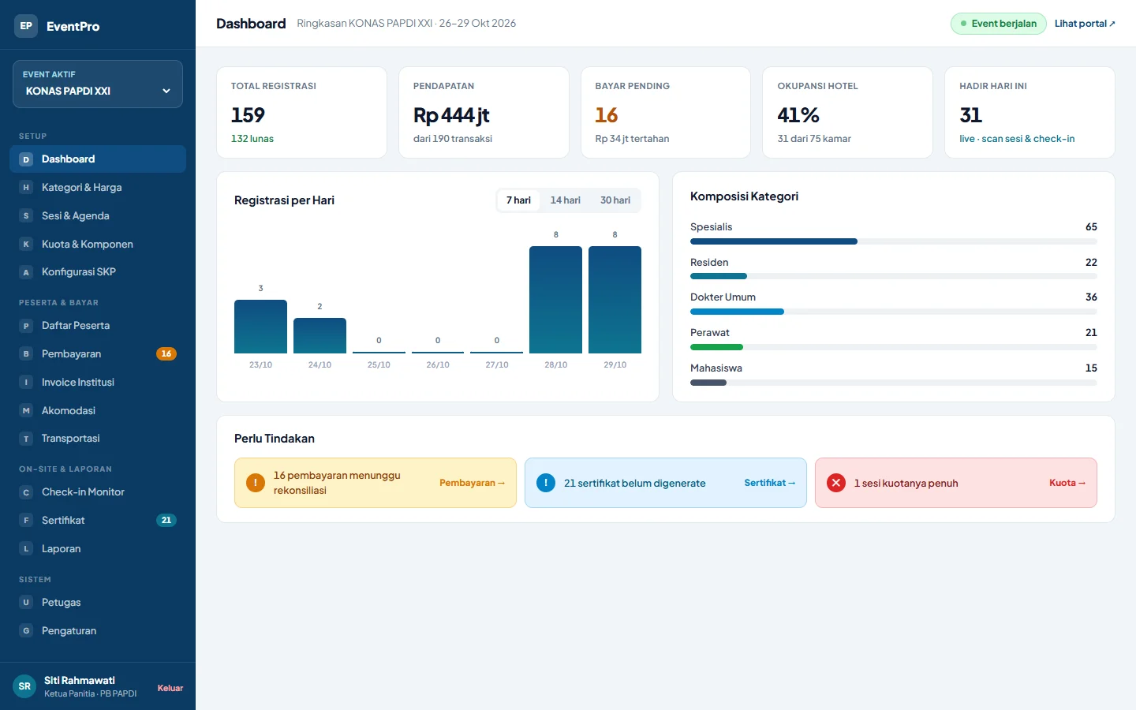Image resolution: width=1136 pixels, height=710 pixels.
Task: Click the Keluar logout link
Action: pos(170,688)
